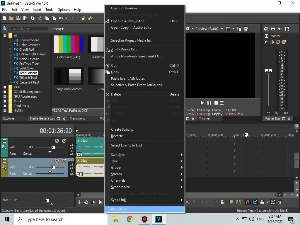This screenshot has width=300, height=225.
Task: Solo audio track 5
Action: (x=64, y=141)
